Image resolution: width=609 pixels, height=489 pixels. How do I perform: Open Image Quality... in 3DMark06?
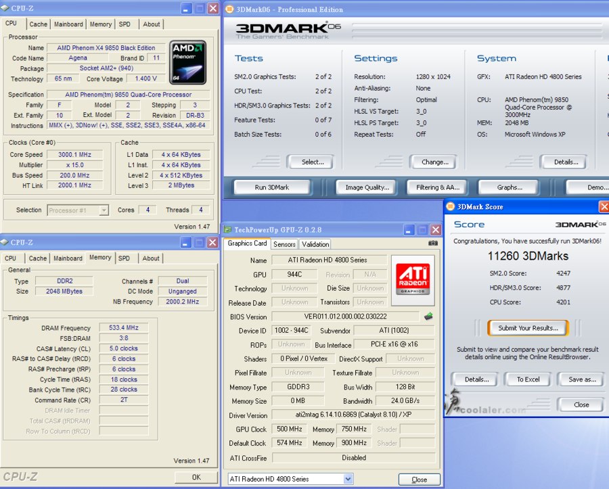coord(365,187)
